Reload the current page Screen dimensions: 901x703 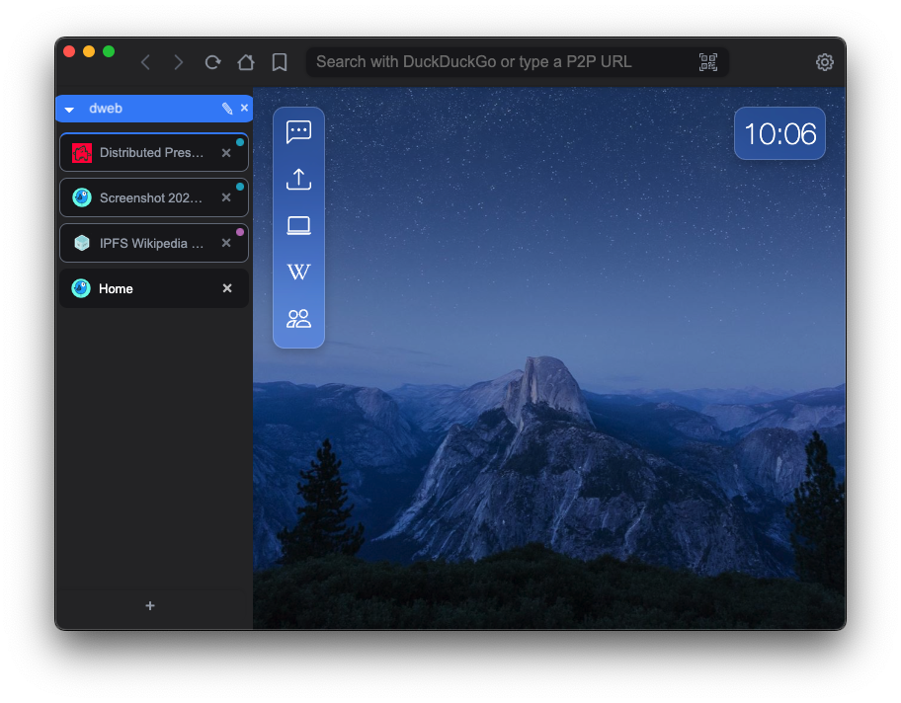point(212,62)
